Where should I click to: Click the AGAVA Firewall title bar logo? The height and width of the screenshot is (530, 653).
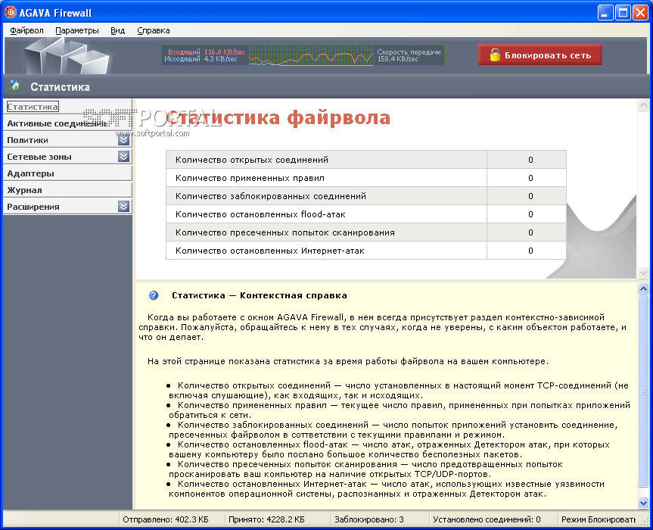[x=10, y=13]
